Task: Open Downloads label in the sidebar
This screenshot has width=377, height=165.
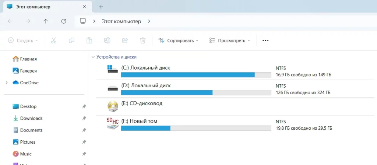Action: point(31,118)
